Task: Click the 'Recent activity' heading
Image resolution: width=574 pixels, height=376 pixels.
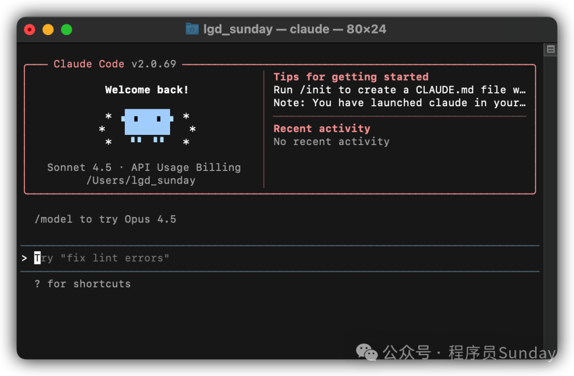Action: 322,129
